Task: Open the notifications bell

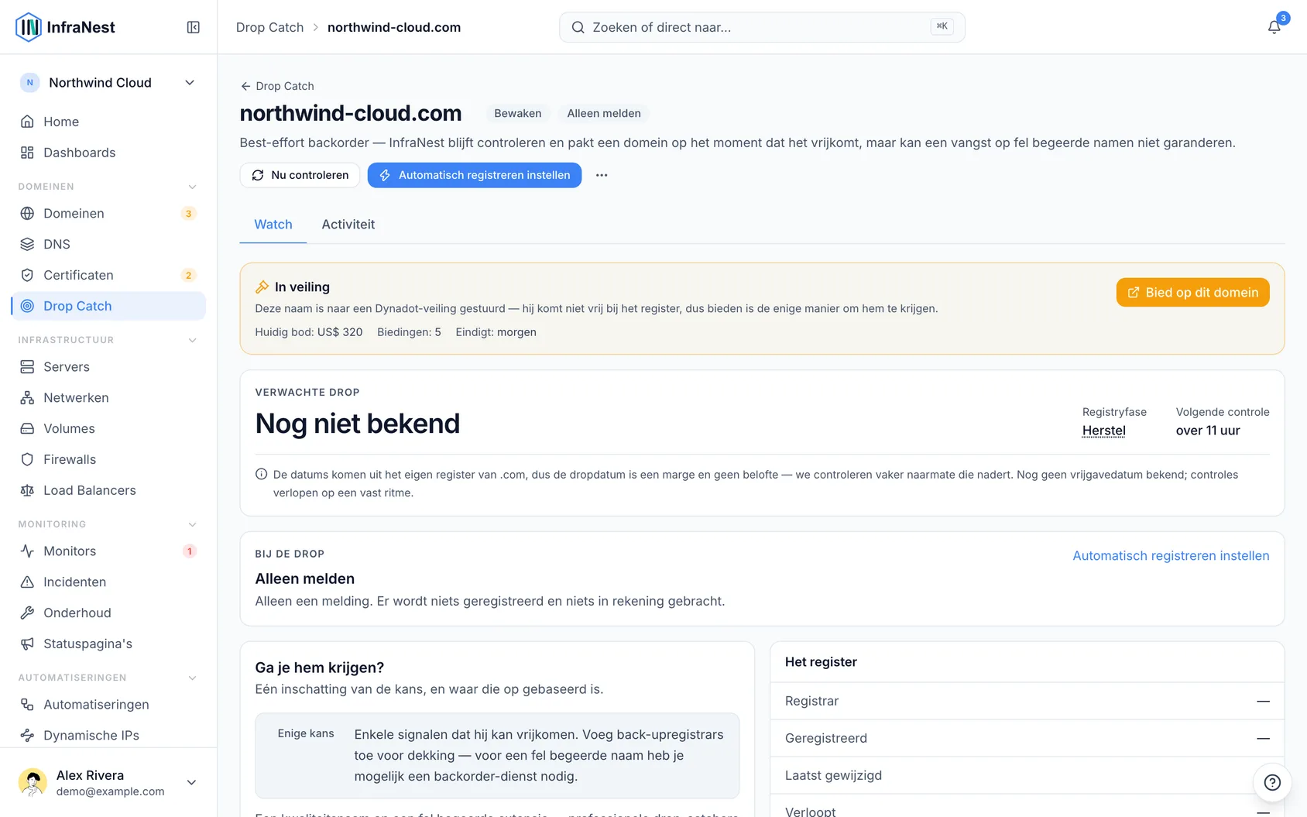Action: [x=1274, y=27]
